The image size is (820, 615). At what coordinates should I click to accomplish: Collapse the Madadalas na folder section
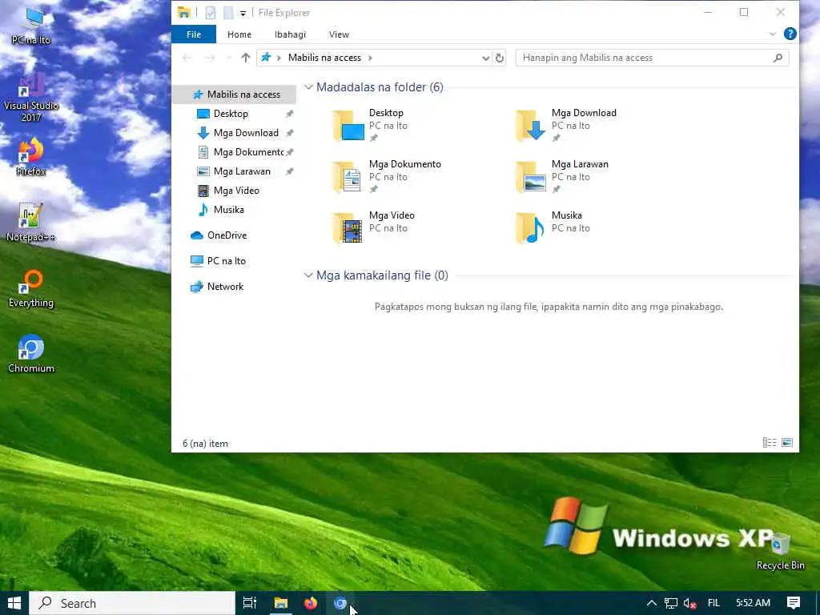308,87
